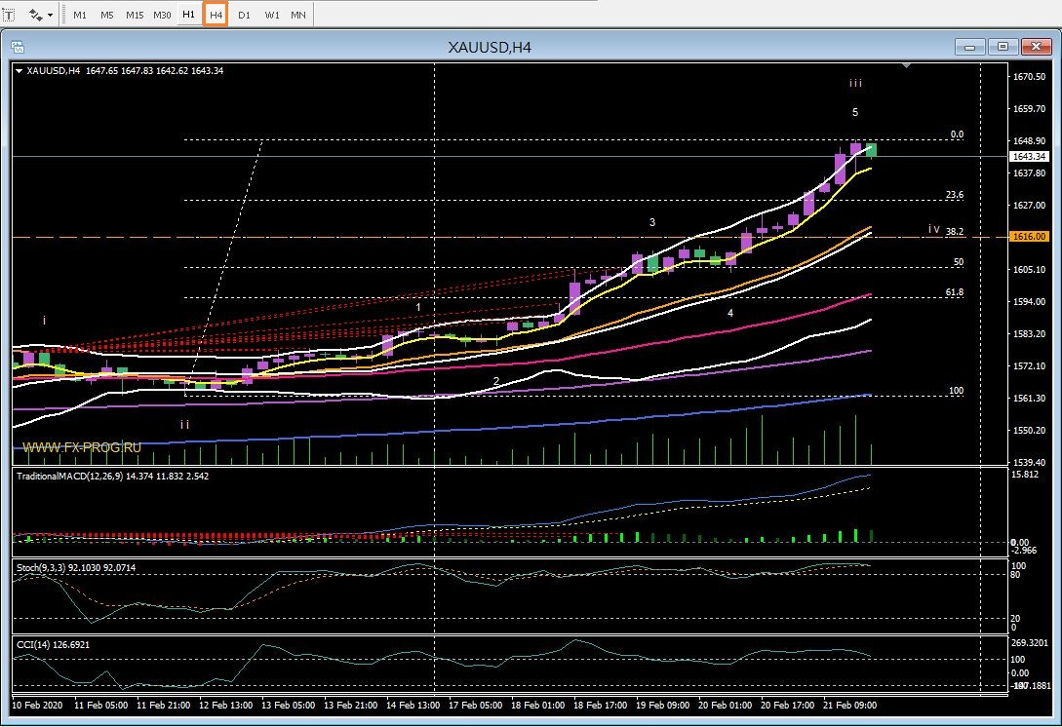The image size is (1062, 727).
Task: Click the arrows objects tool icon
Action: point(34,16)
